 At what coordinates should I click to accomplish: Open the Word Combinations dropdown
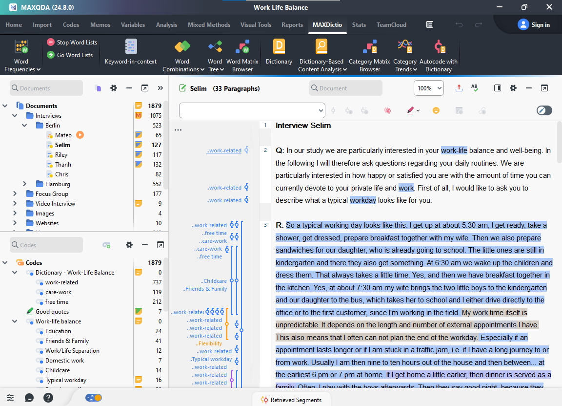(x=183, y=56)
